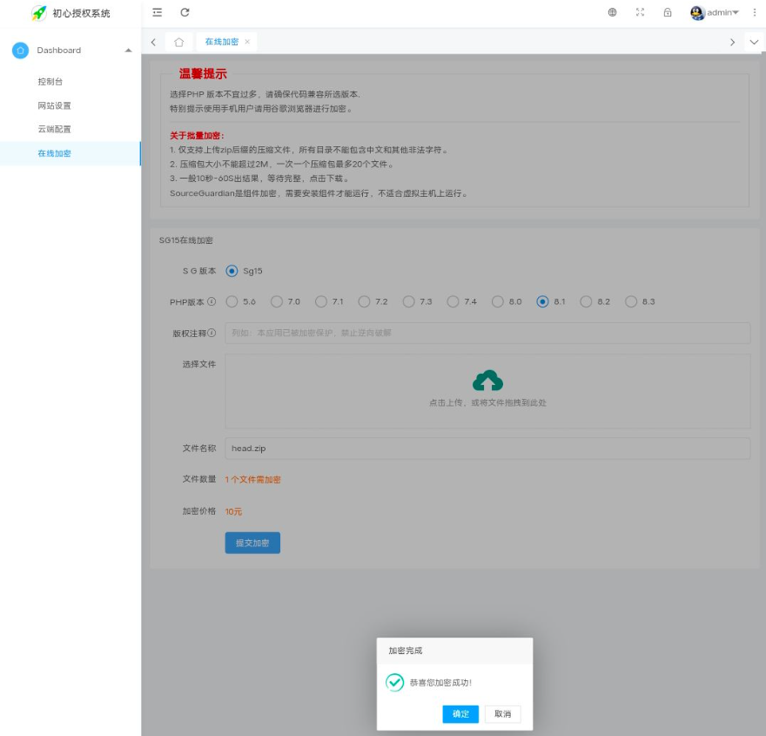This screenshot has height=736, width=766.
Task: Open the globe website icon
Action: tap(612, 13)
